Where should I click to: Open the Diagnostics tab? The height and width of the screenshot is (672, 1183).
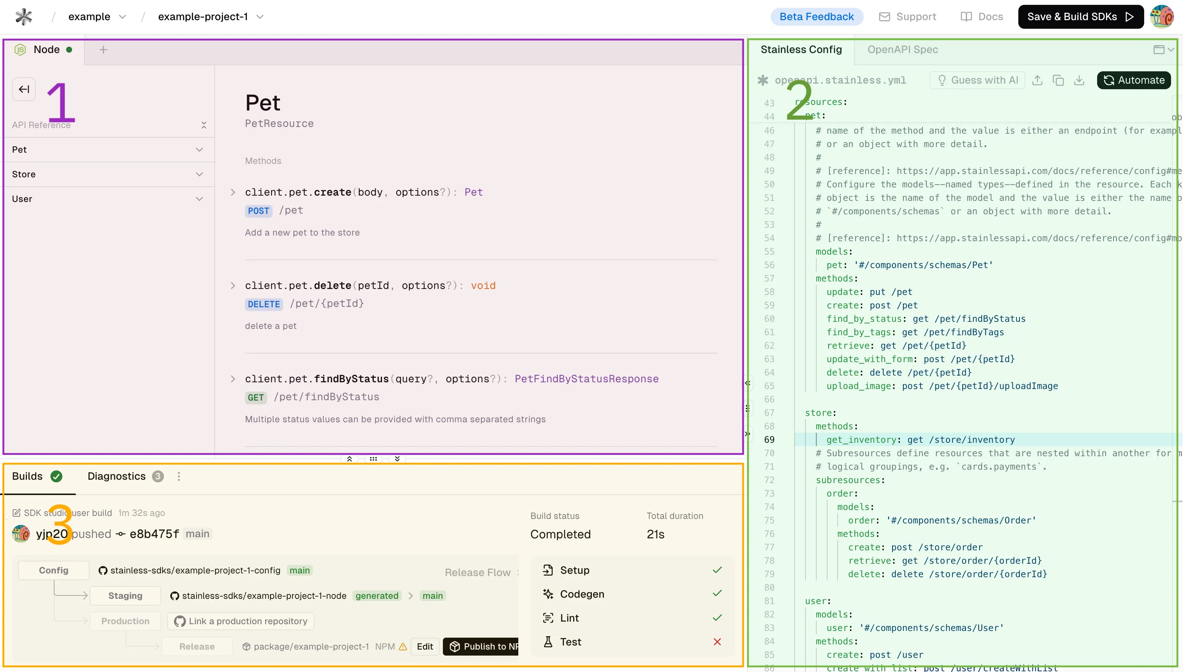[117, 476]
